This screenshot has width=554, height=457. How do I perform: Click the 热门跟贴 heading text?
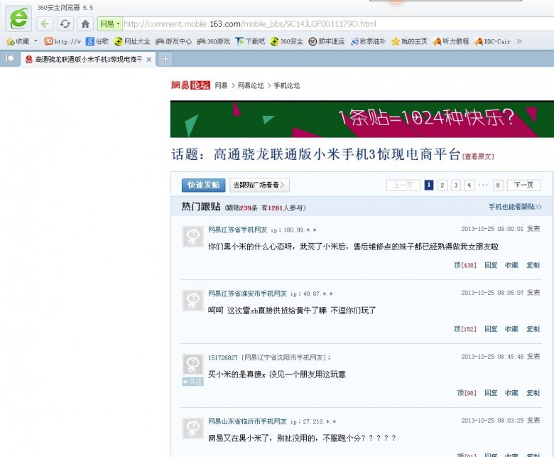(x=201, y=207)
